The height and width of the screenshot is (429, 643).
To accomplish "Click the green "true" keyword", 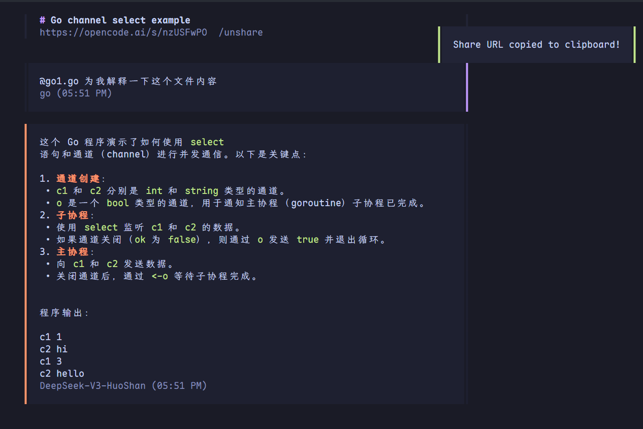I will point(308,240).
